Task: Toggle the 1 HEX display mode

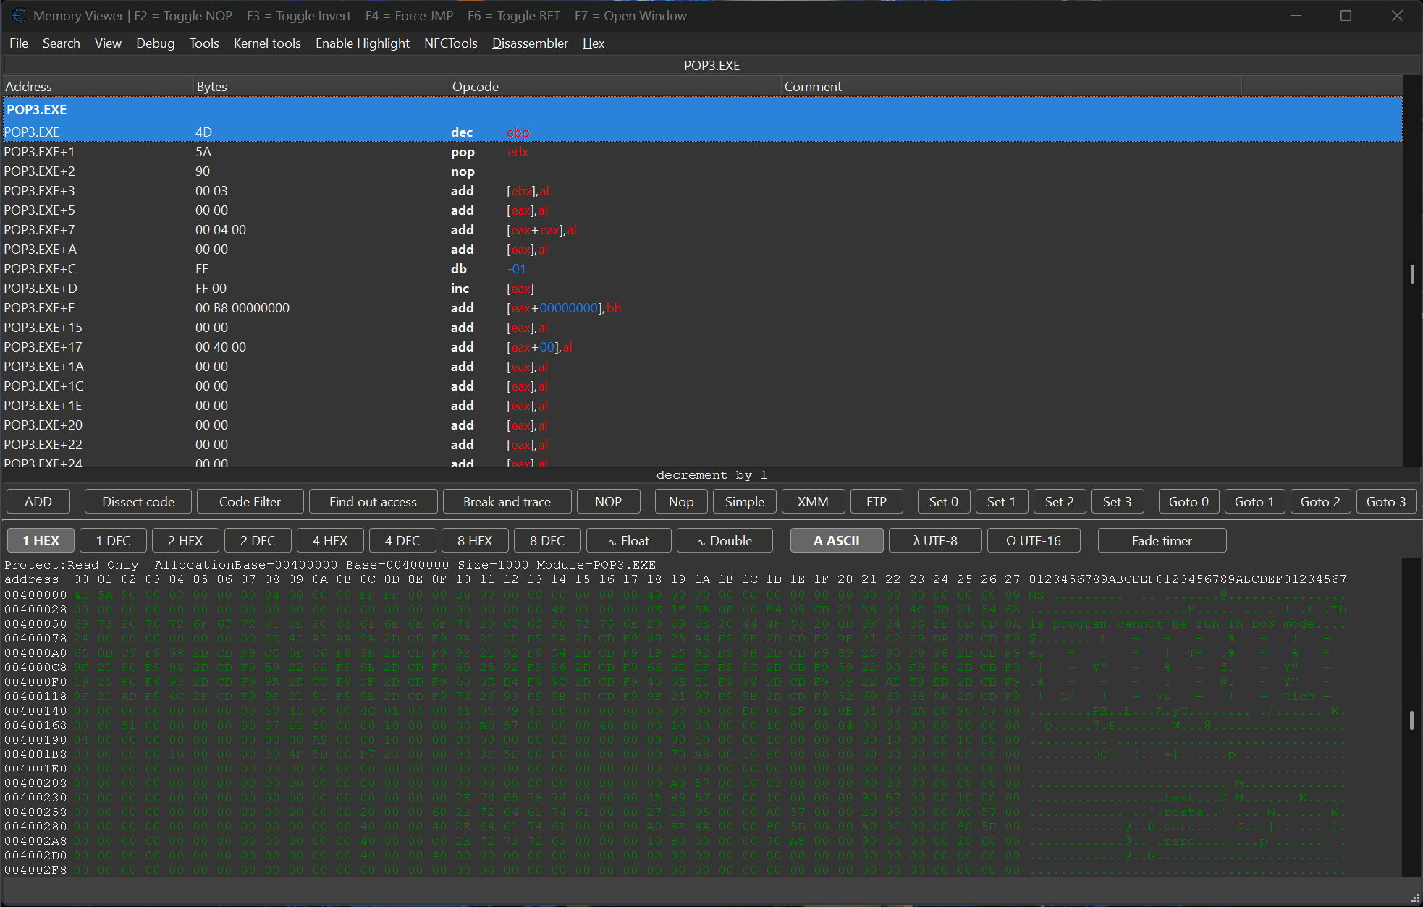Action: 41,541
